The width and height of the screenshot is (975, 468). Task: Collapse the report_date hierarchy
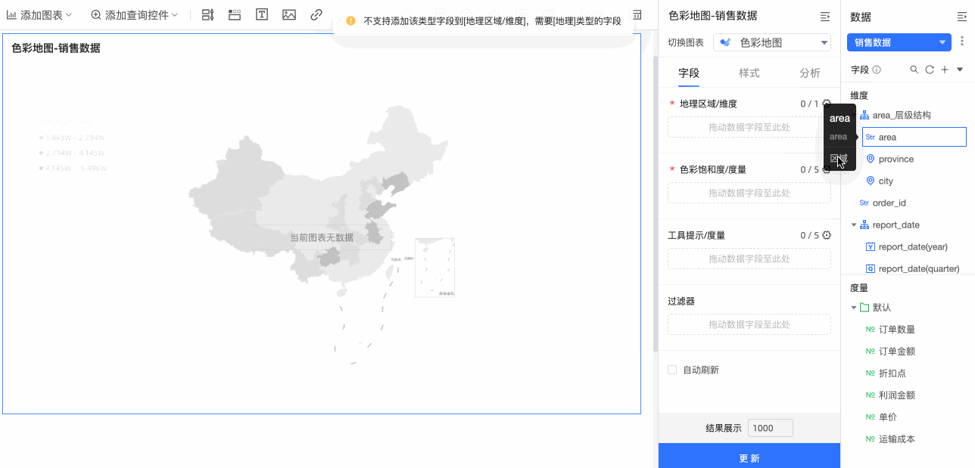[x=855, y=225]
